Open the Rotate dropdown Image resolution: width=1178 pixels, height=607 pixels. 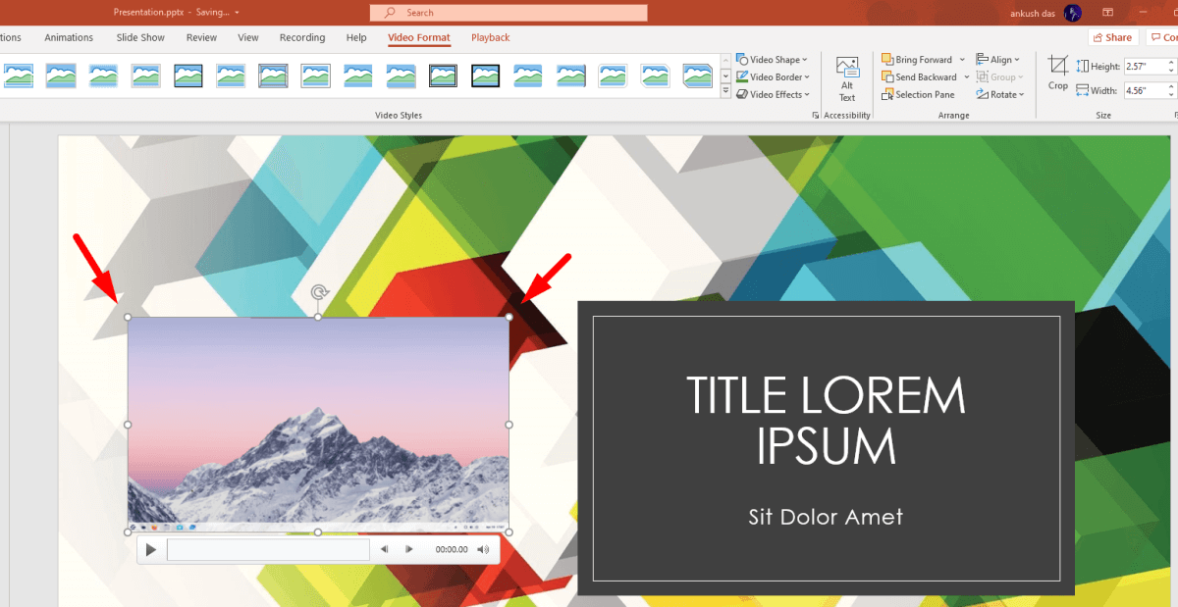click(1000, 94)
